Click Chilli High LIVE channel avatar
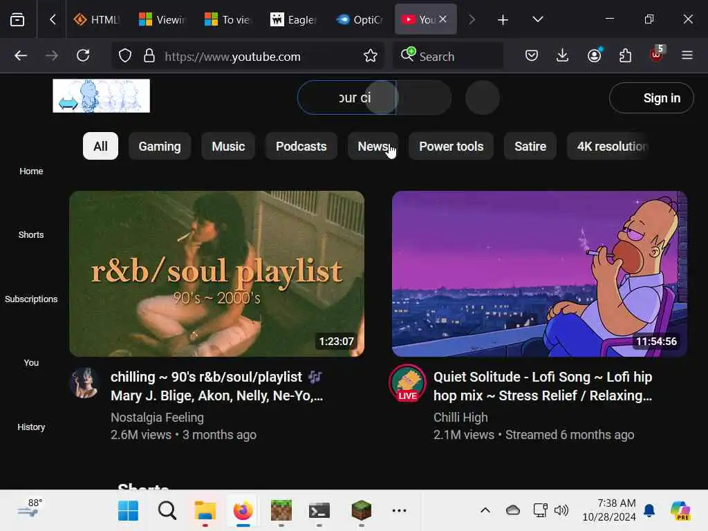Image resolution: width=708 pixels, height=531 pixels. [x=407, y=383]
